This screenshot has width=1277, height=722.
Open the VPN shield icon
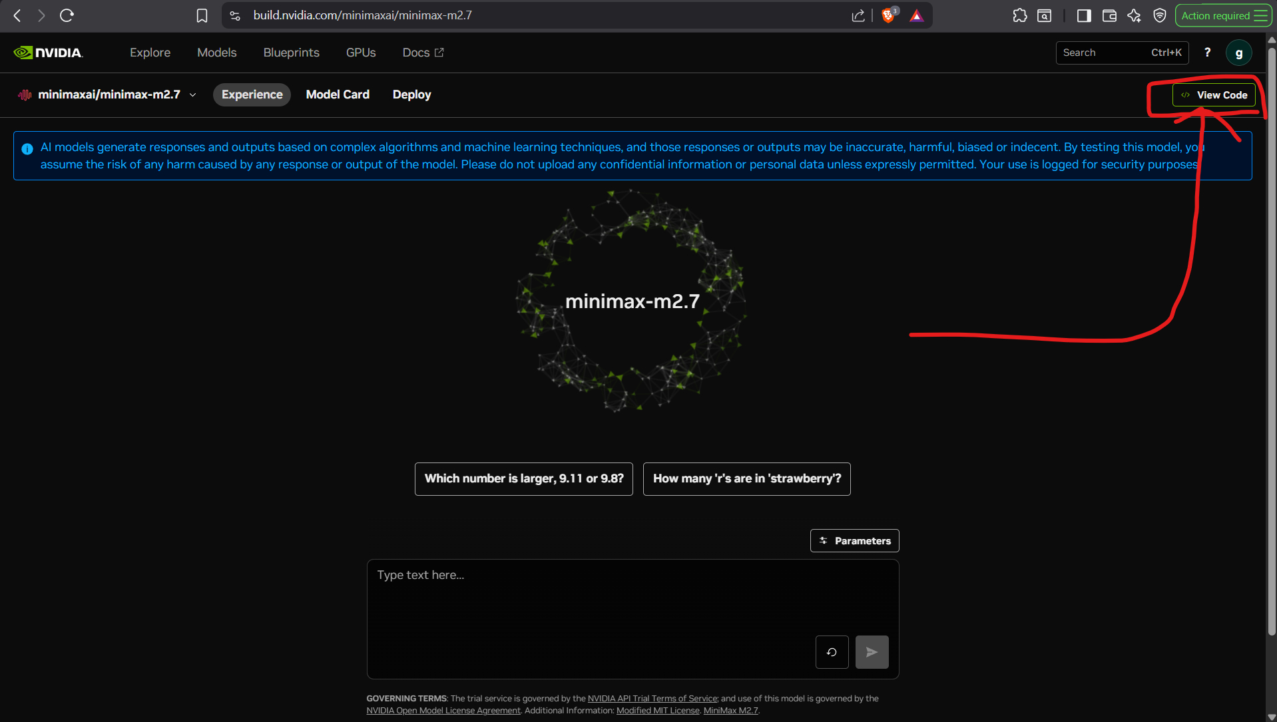1160,15
